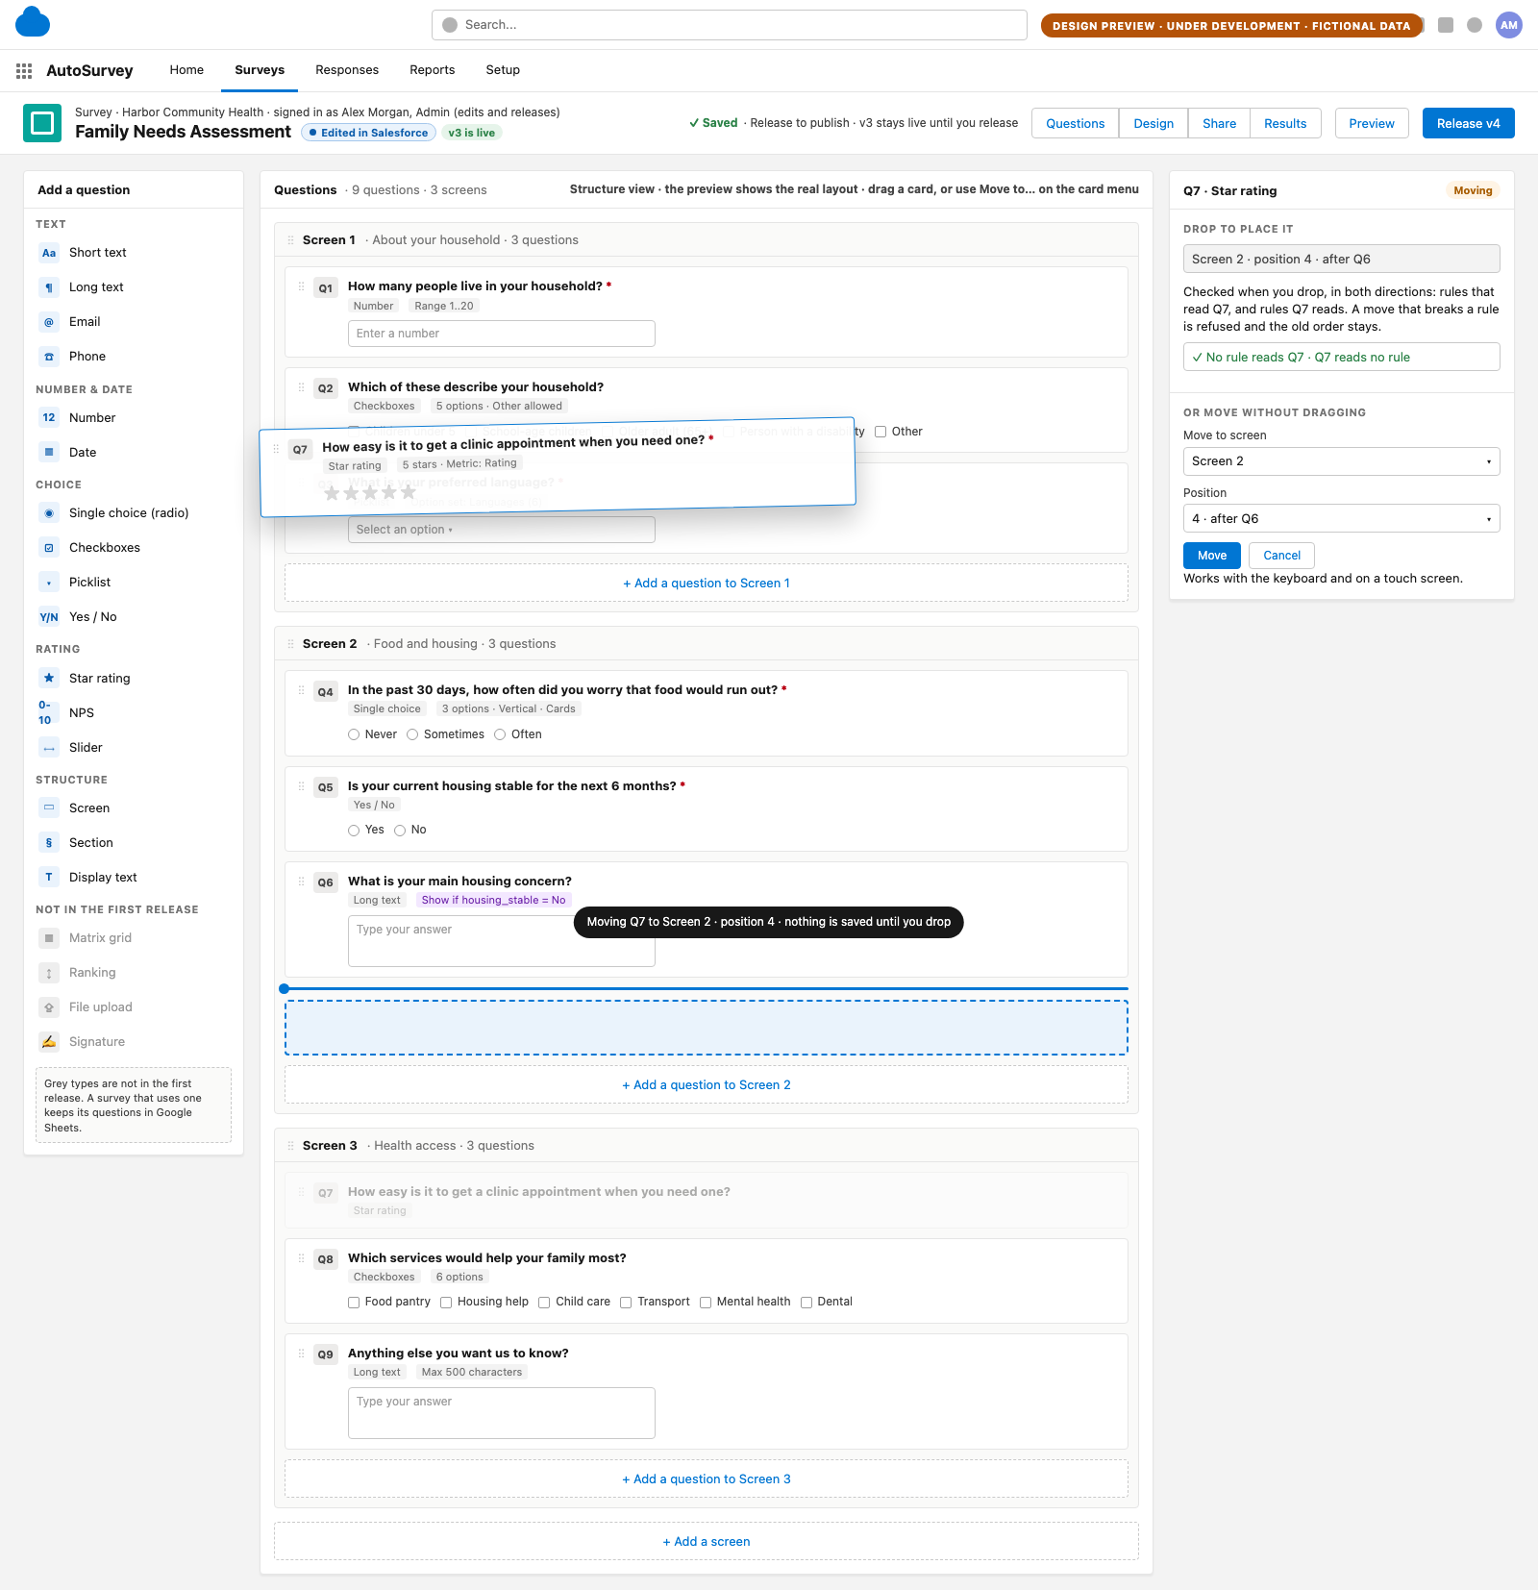Select Yes for Q5 housing stable
This screenshot has width=1538, height=1590.
(x=354, y=831)
